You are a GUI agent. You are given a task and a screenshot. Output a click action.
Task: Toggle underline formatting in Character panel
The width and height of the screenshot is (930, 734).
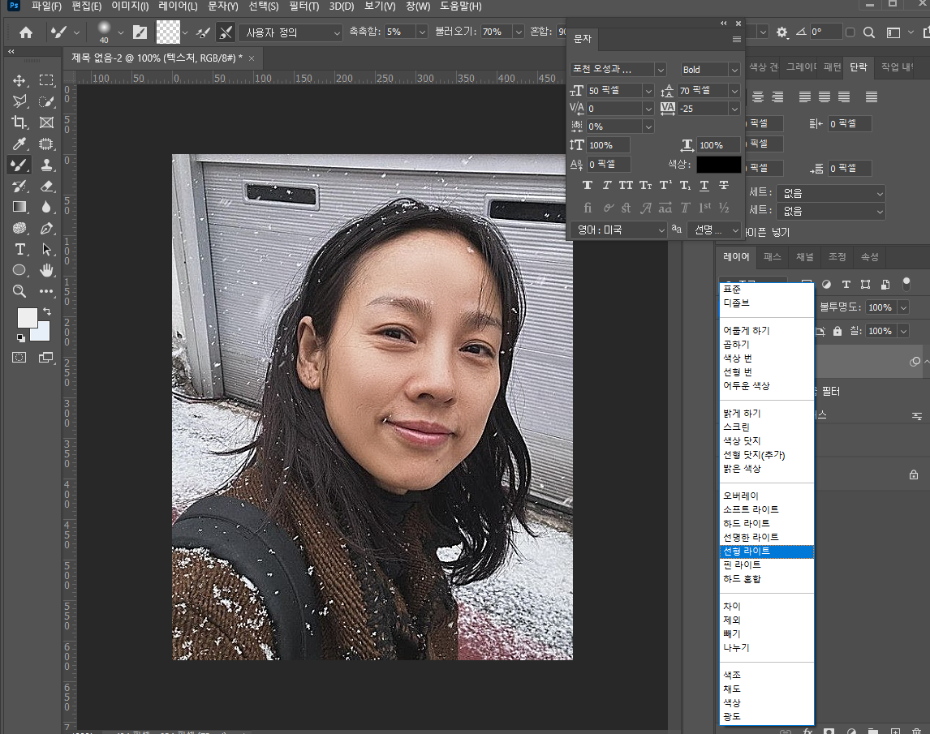tap(704, 185)
